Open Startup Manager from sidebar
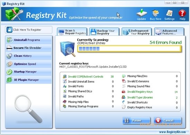This screenshot has width=190, height=135. [29, 72]
